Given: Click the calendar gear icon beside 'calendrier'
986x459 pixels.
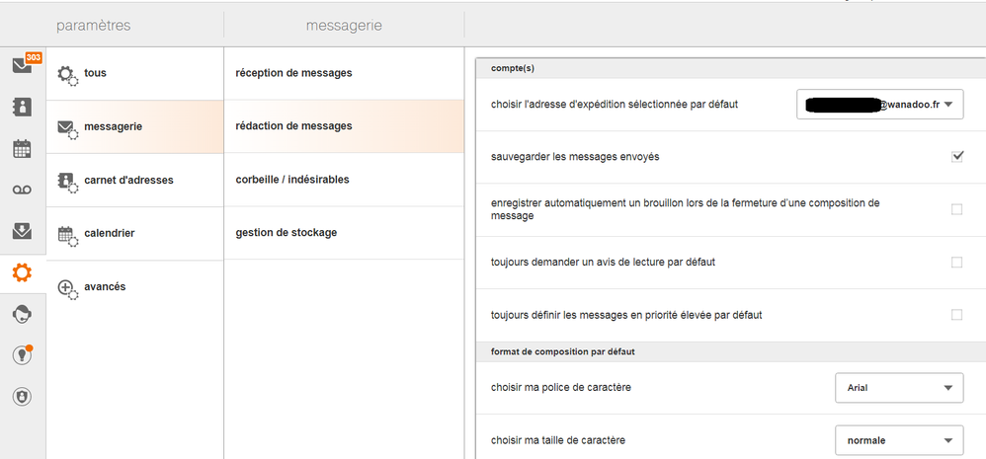Looking at the screenshot, I should [x=67, y=236].
